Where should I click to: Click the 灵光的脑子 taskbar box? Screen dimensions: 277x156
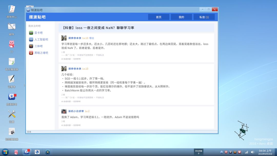pos(199,152)
